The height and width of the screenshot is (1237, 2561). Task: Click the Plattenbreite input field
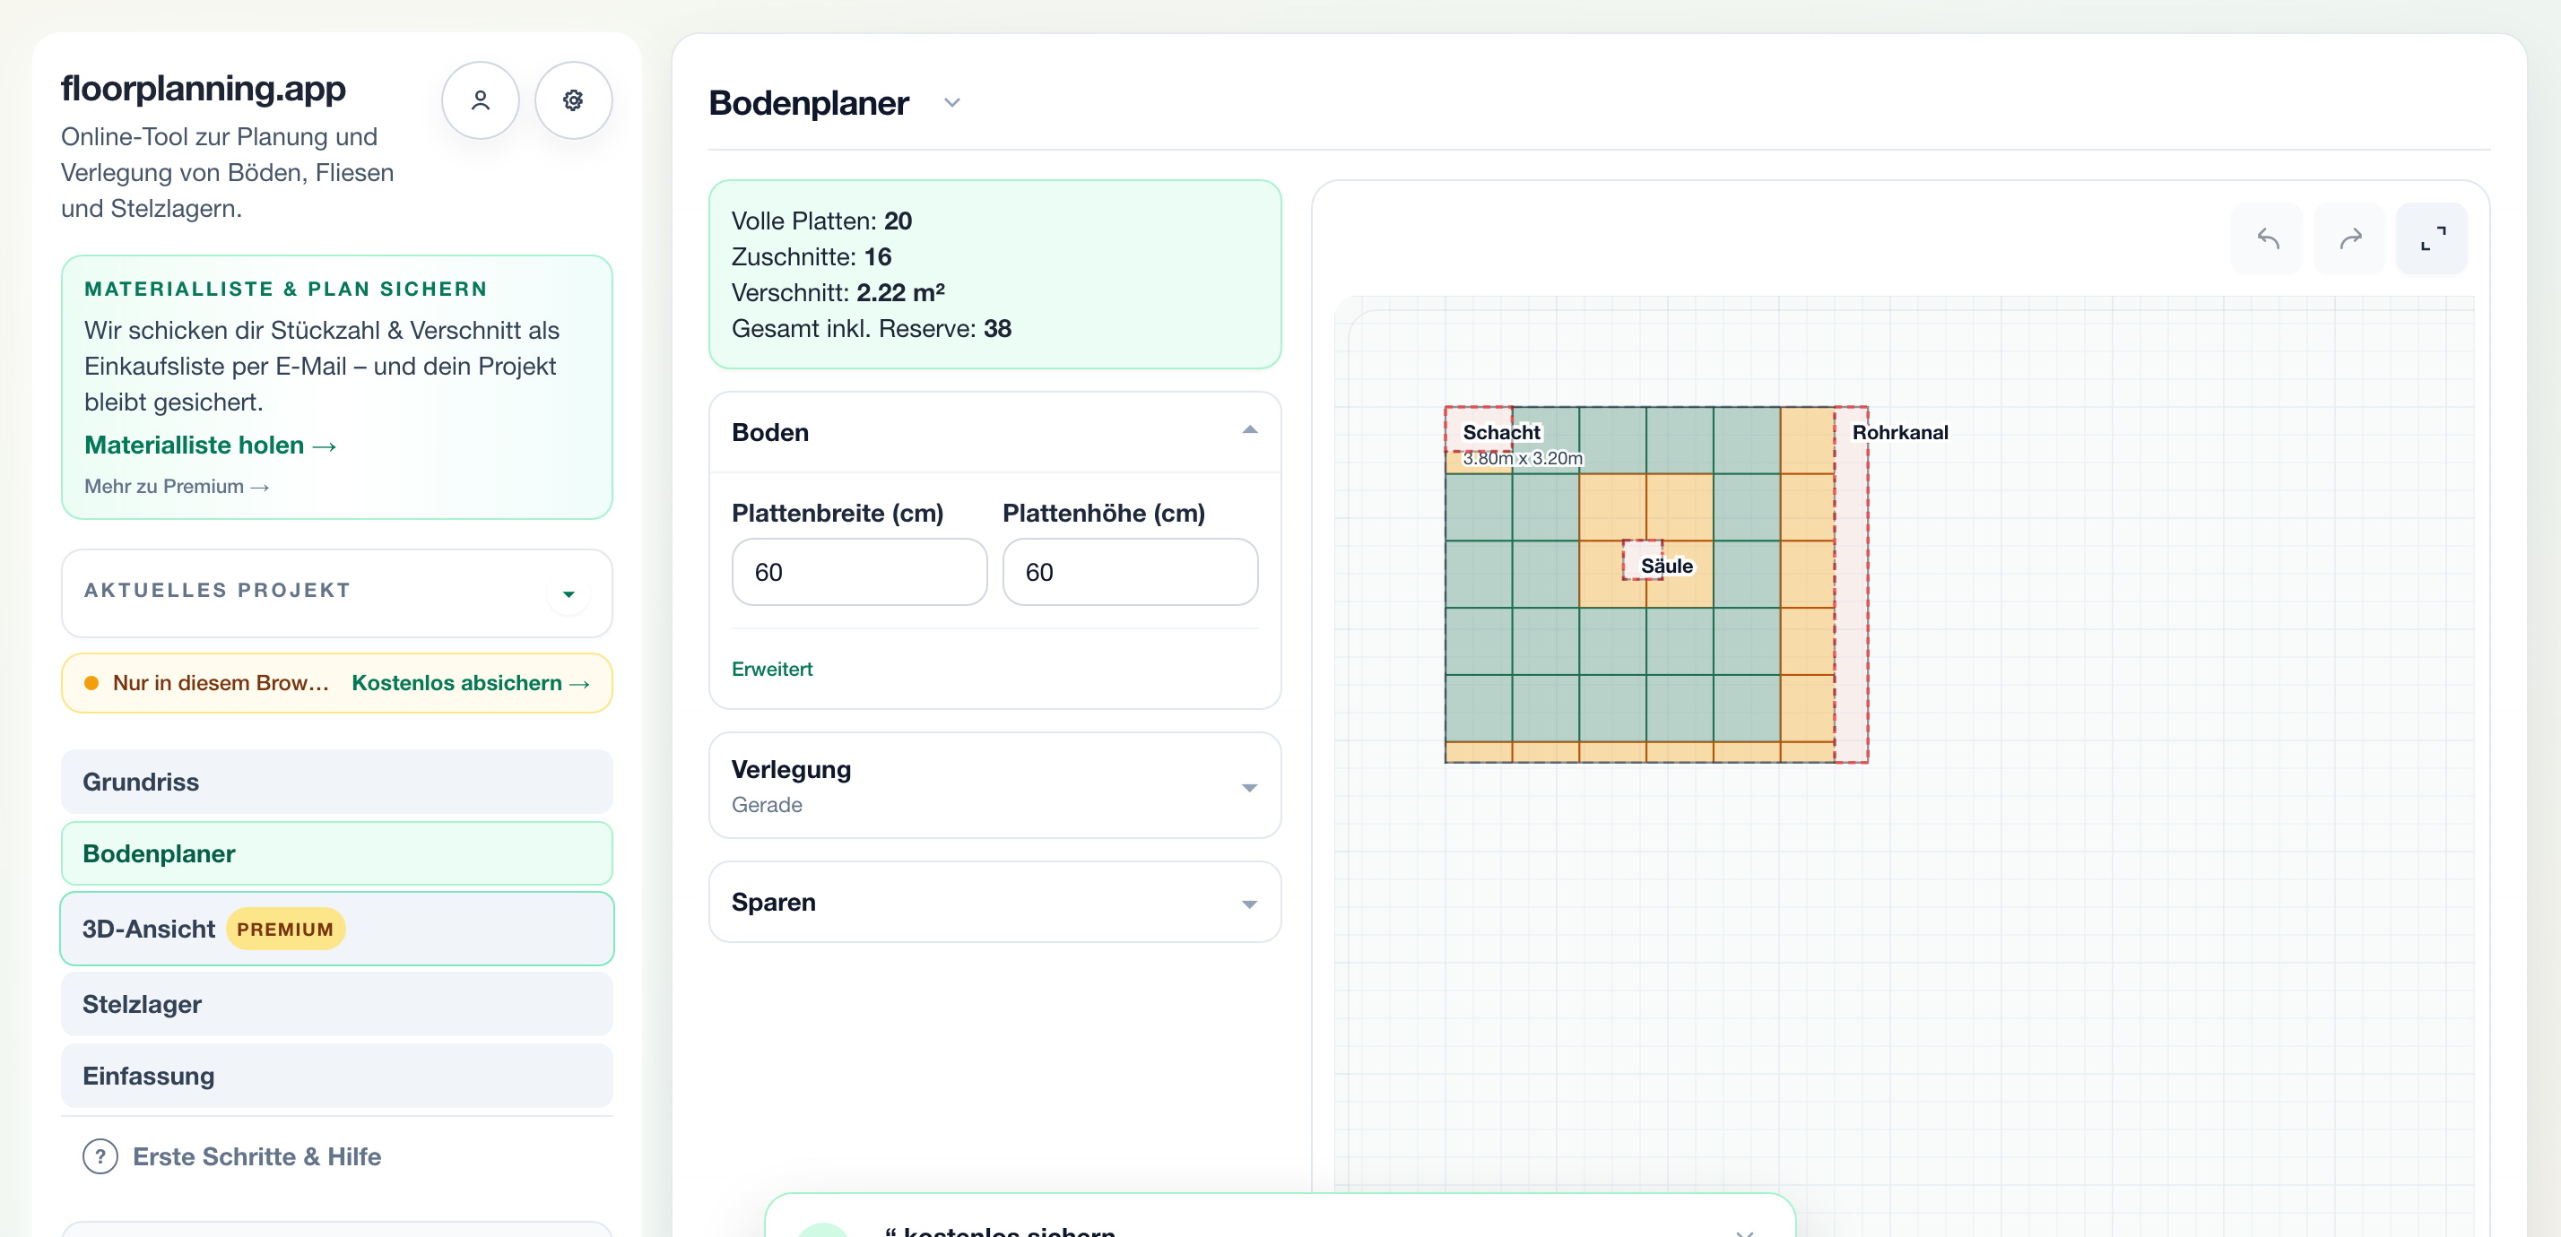[x=860, y=572]
